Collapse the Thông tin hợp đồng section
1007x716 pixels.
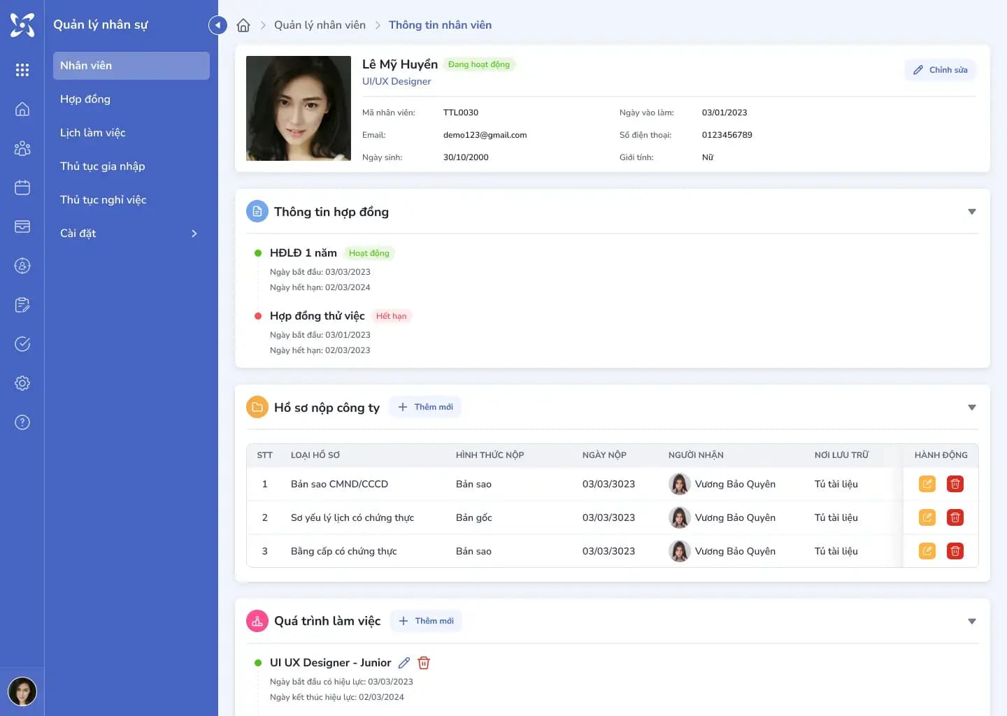pos(971,212)
